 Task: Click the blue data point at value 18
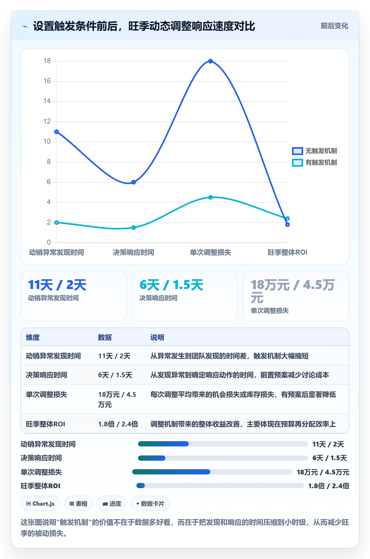point(210,61)
